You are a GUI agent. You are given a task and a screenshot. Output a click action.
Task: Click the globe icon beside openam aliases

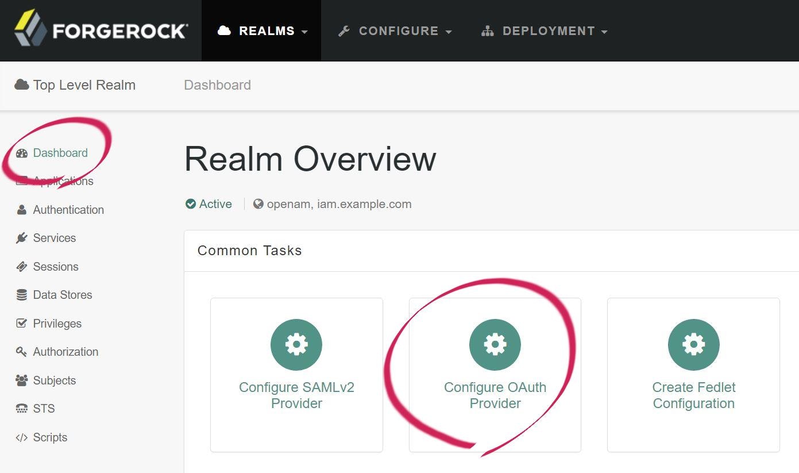258,204
